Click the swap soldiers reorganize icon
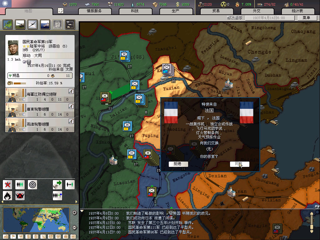Image resolution: width=320 pixels, height=240 pixels. click(70, 185)
